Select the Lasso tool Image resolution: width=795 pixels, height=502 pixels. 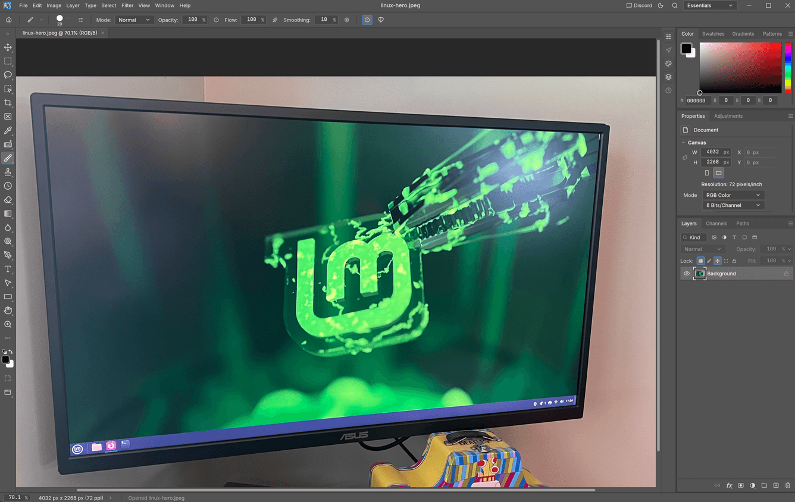(x=8, y=75)
